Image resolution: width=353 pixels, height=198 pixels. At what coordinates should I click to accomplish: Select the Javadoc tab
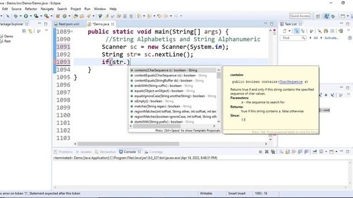(x=84, y=152)
